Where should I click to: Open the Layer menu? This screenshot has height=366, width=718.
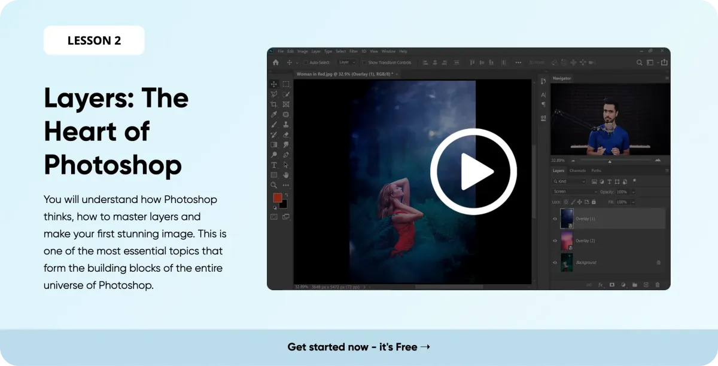316,51
